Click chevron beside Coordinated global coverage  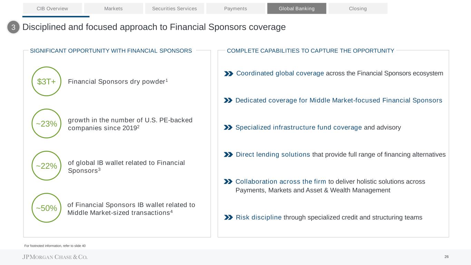tap(228, 73)
